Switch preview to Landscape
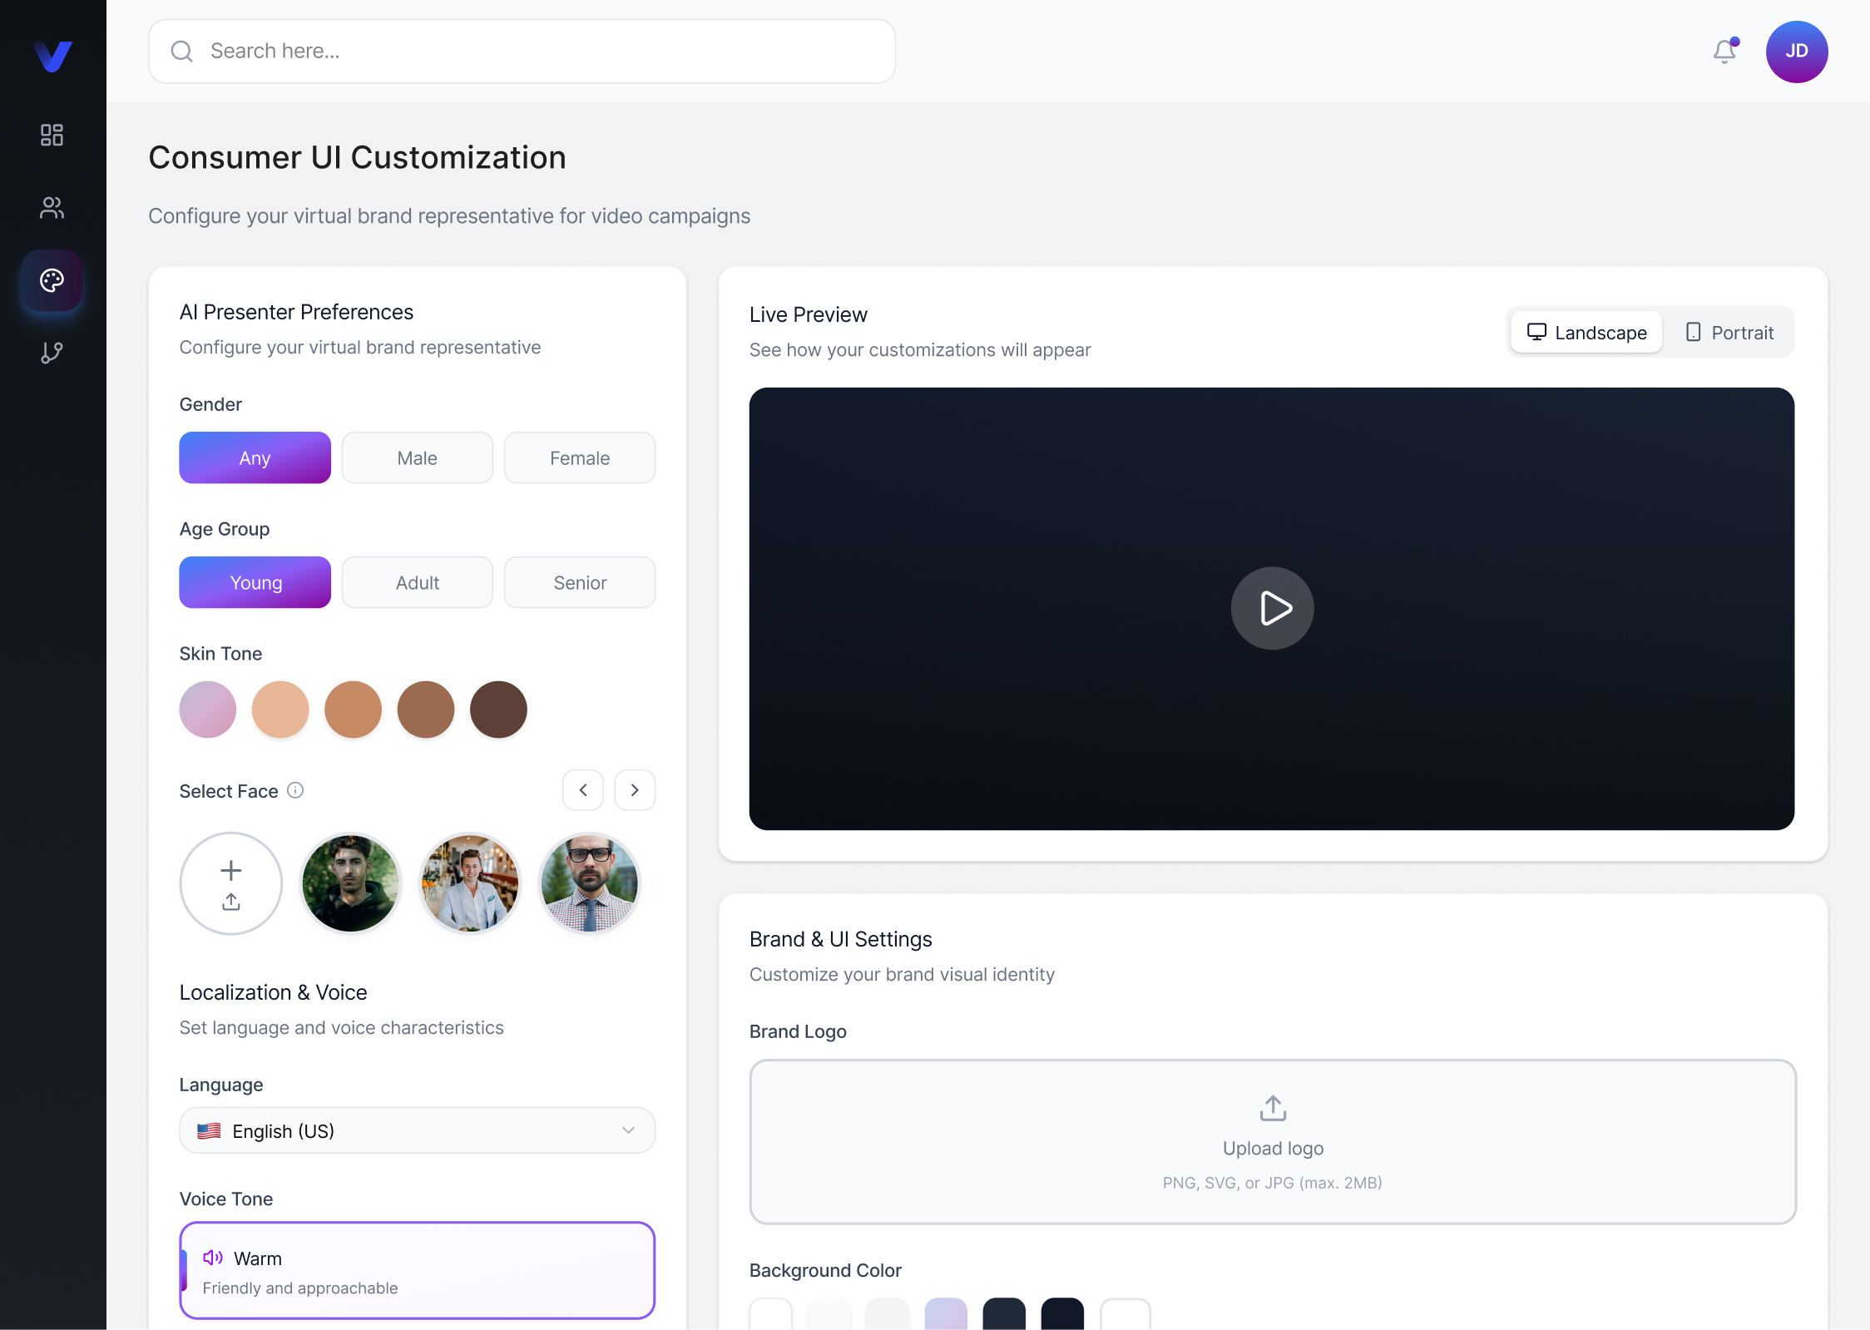The width and height of the screenshot is (1870, 1330). pyautogui.click(x=1586, y=333)
